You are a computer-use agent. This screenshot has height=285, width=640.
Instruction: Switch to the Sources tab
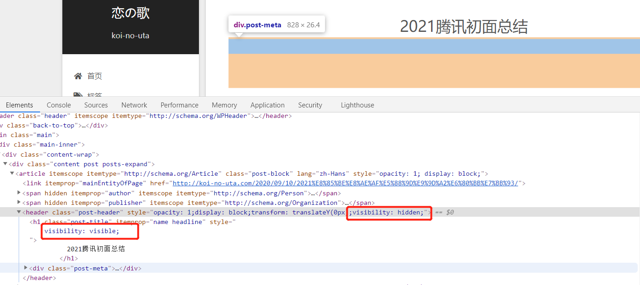tap(96, 105)
